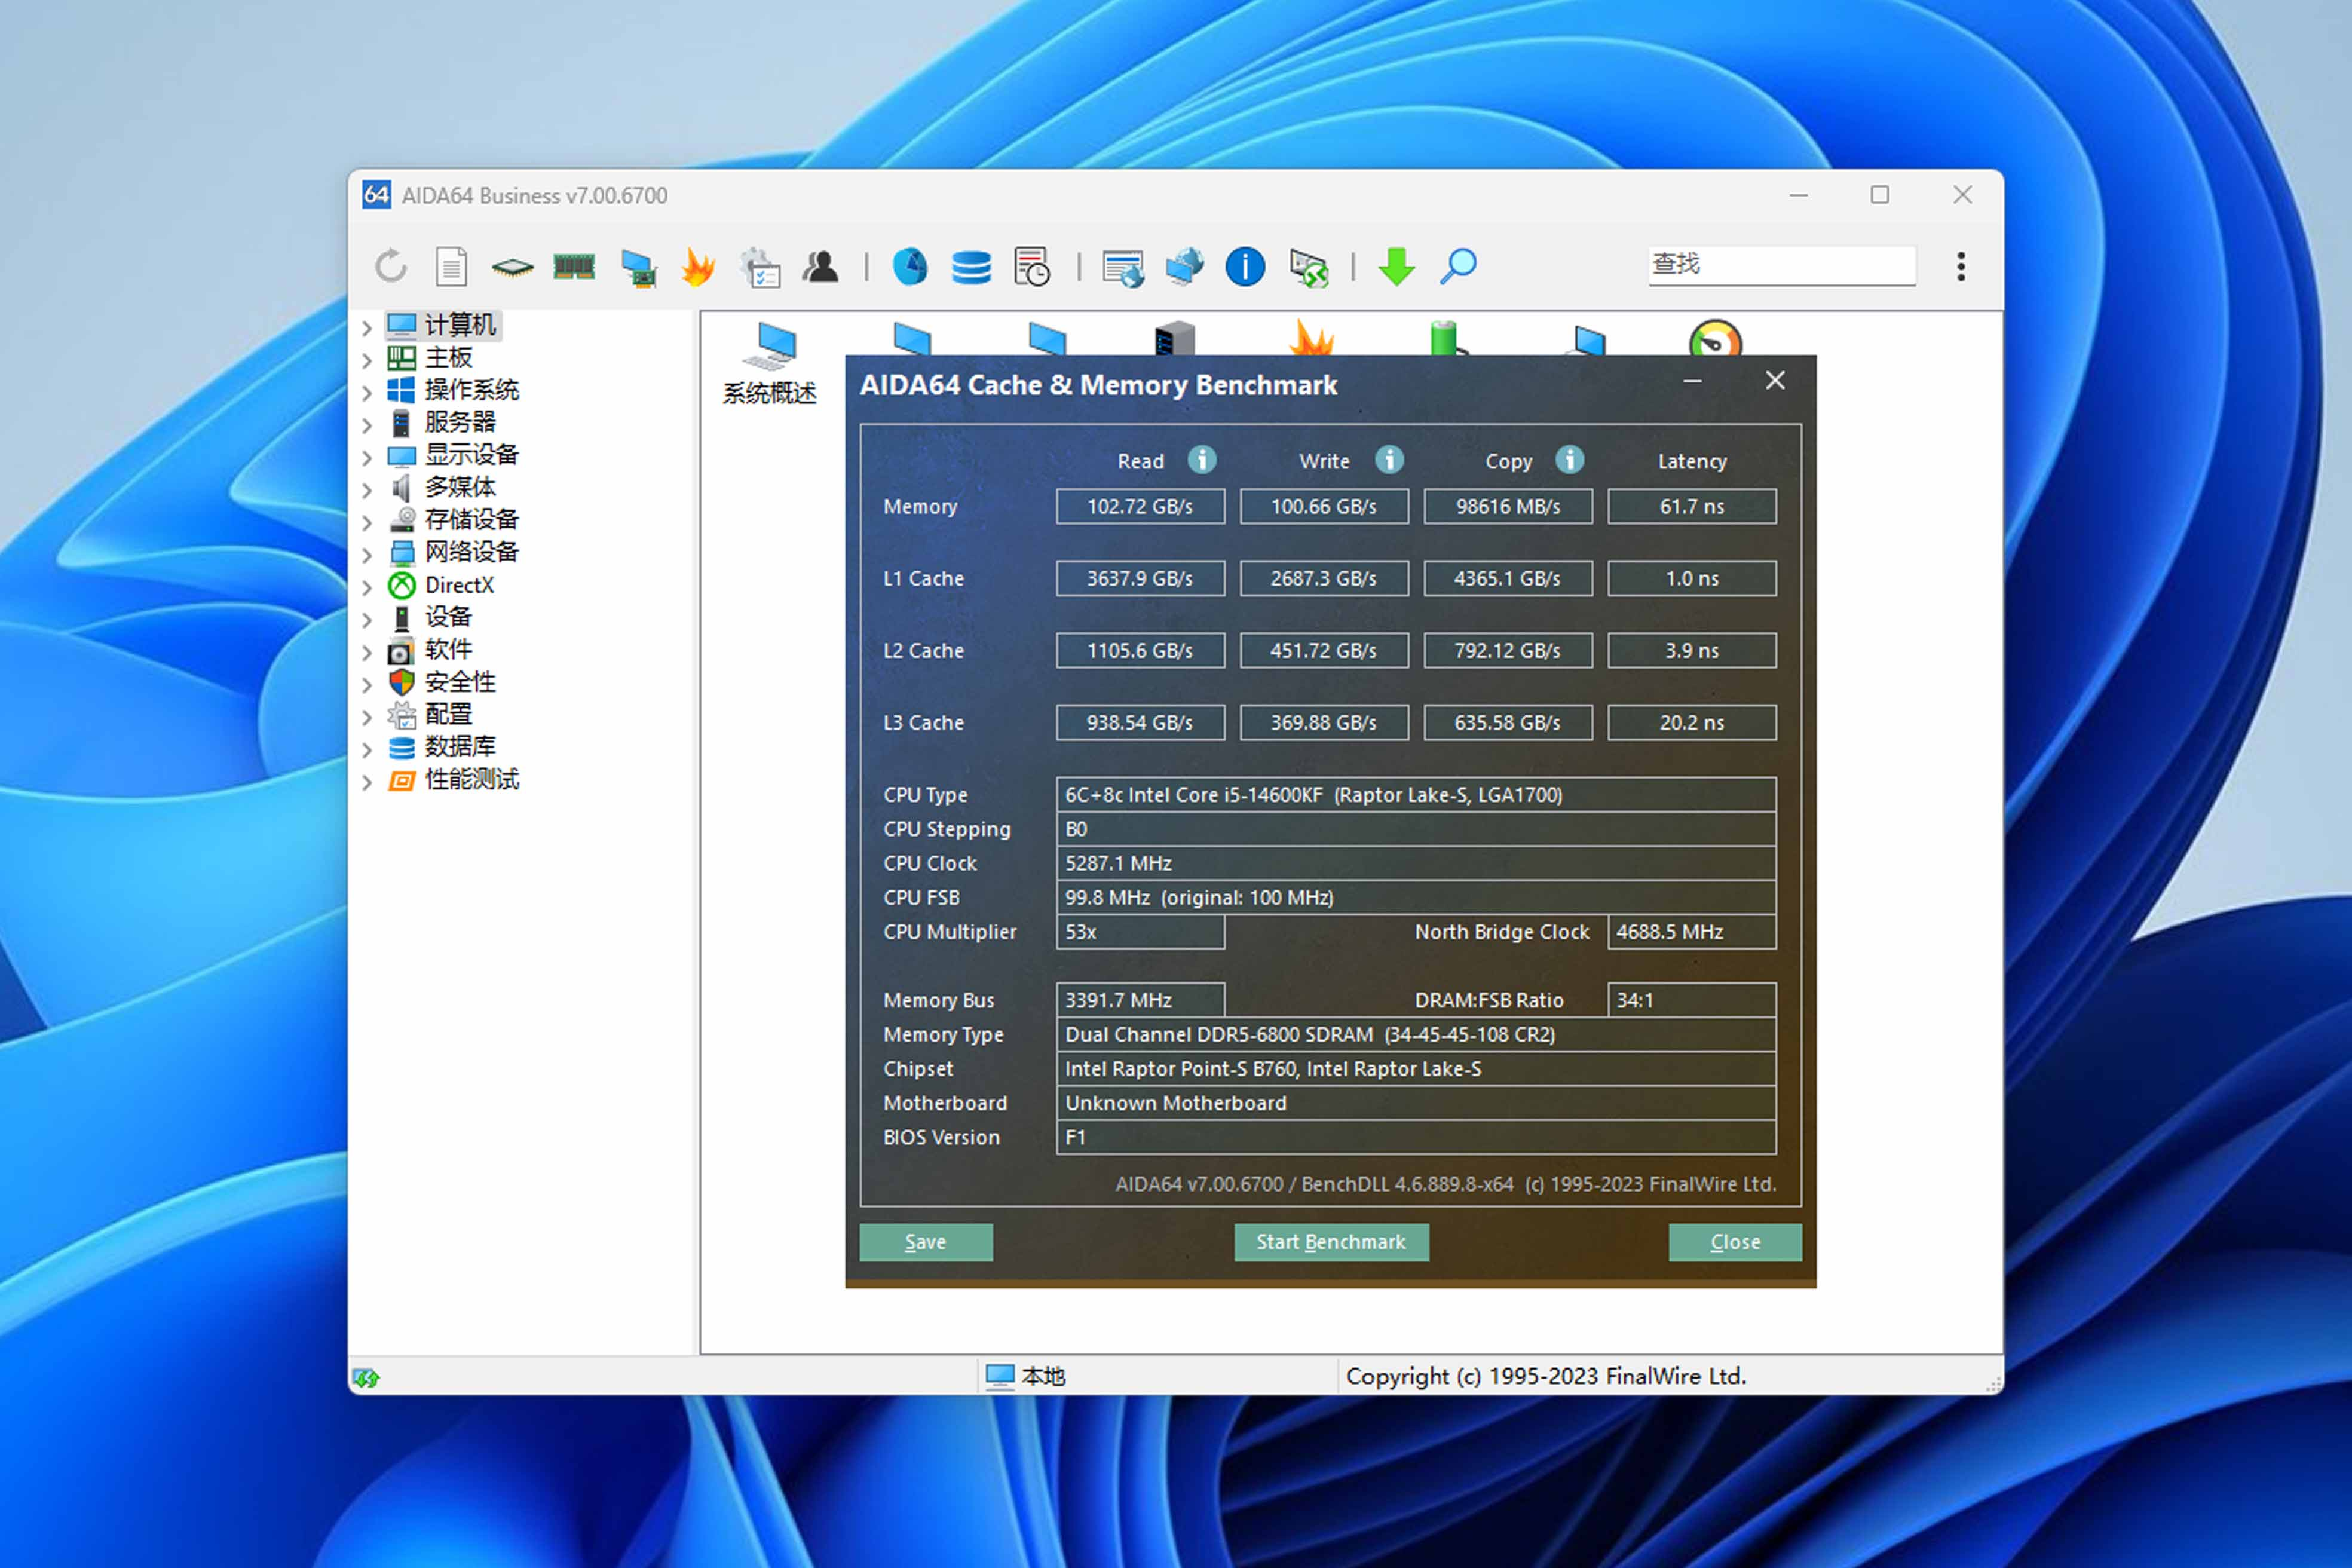2352x1568 pixels.
Task: Select 软件 in the sidebar tree
Action: (x=448, y=650)
